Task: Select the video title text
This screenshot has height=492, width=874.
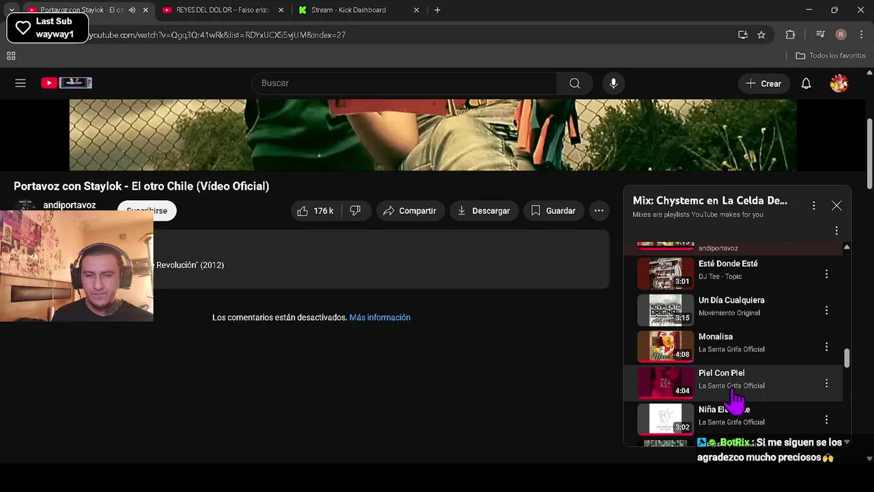Action: click(141, 186)
